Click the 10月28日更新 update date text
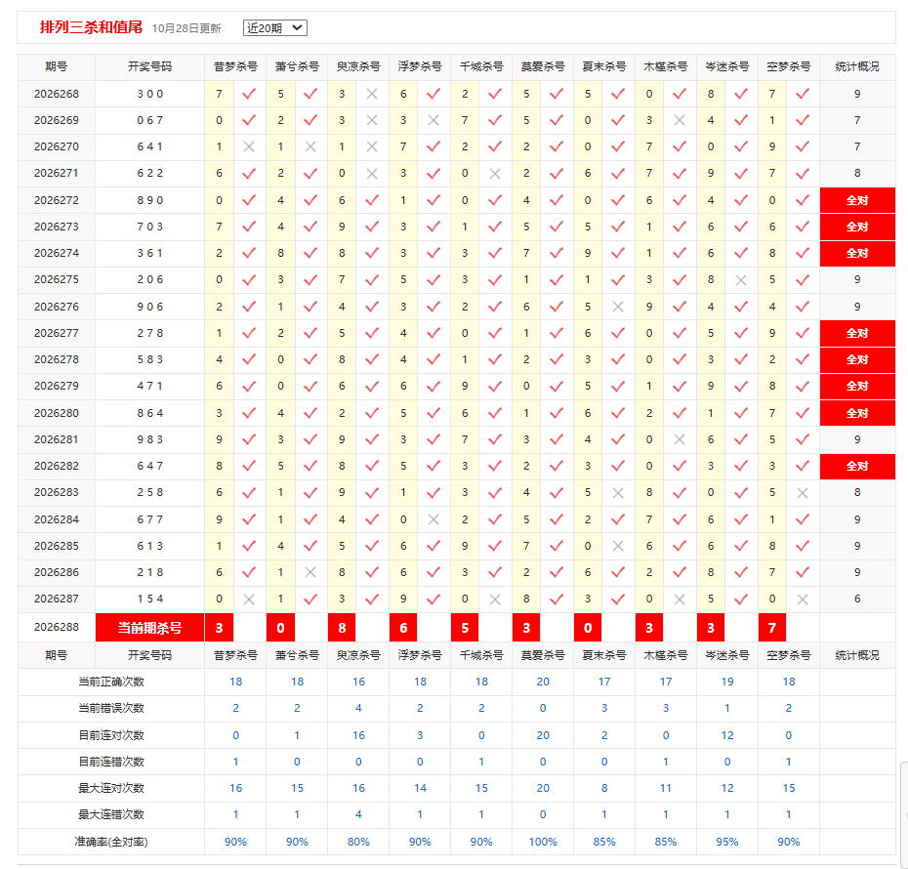This screenshot has width=908, height=869. click(186, 28)
